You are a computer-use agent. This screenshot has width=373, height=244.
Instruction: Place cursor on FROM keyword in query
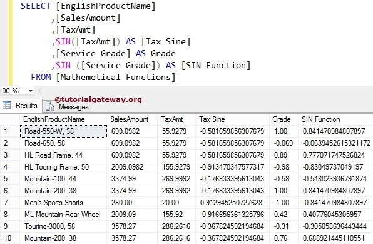click(41, 78)
